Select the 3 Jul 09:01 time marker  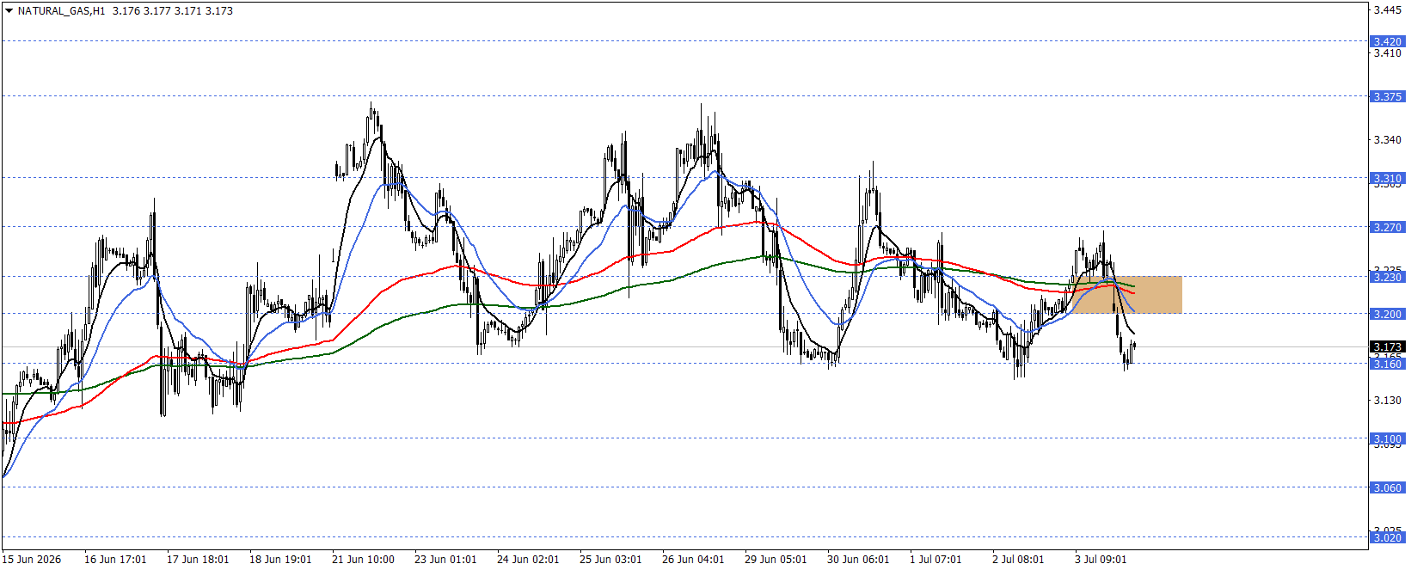click(x=1101, y=560)
